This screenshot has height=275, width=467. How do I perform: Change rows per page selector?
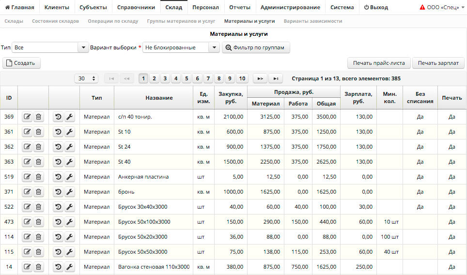click(x=86, y=78)
